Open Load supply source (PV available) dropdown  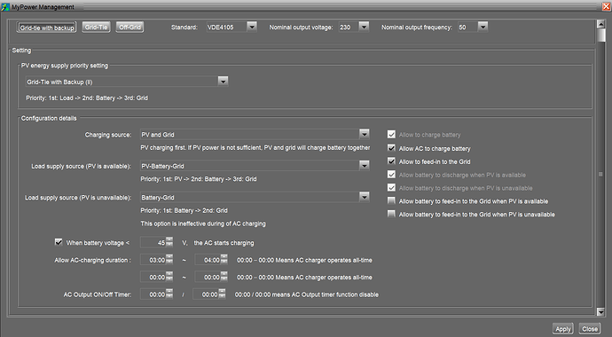(x=365, y=165)
